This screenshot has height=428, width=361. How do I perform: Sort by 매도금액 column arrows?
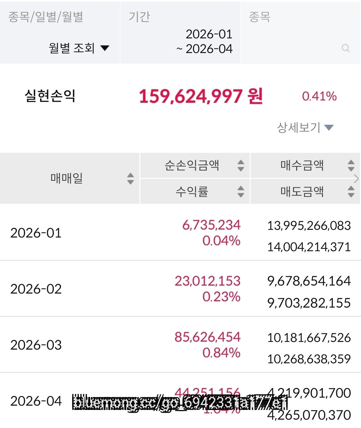click(x=351, y=191)
